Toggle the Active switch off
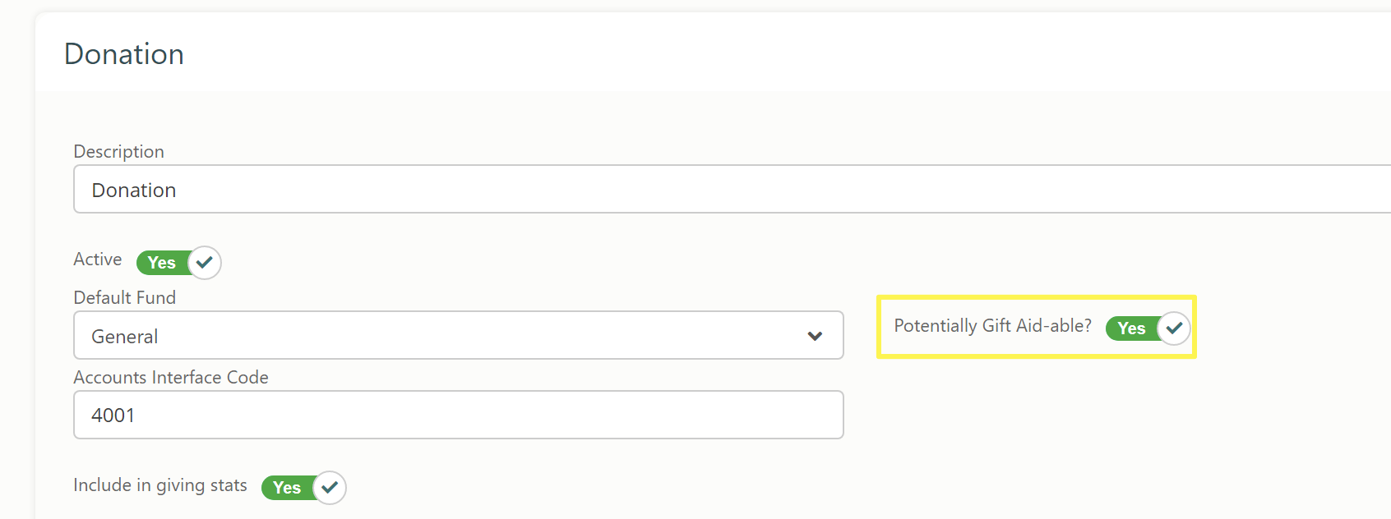 (178, 263)
